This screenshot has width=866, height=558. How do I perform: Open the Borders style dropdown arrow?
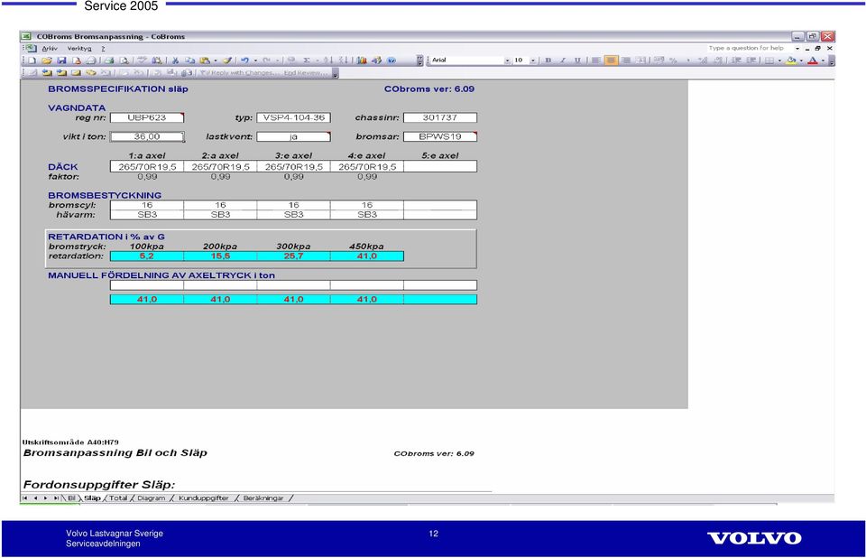point(779,60)
